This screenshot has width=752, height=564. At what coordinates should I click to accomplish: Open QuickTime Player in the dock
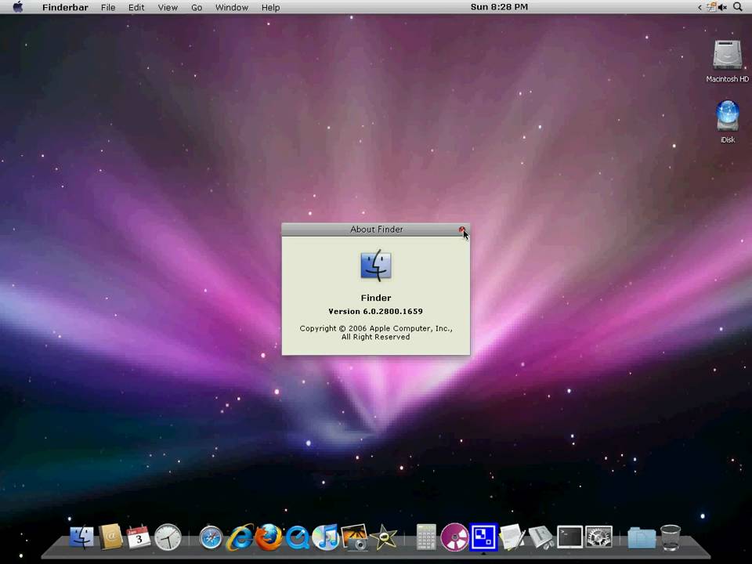pyautogui.click(x=298, y=537)
